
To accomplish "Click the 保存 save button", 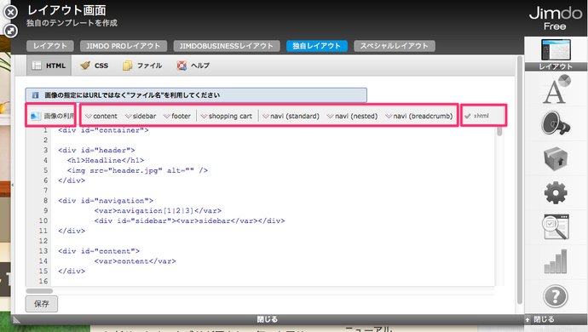I will [x=42, y=304].
